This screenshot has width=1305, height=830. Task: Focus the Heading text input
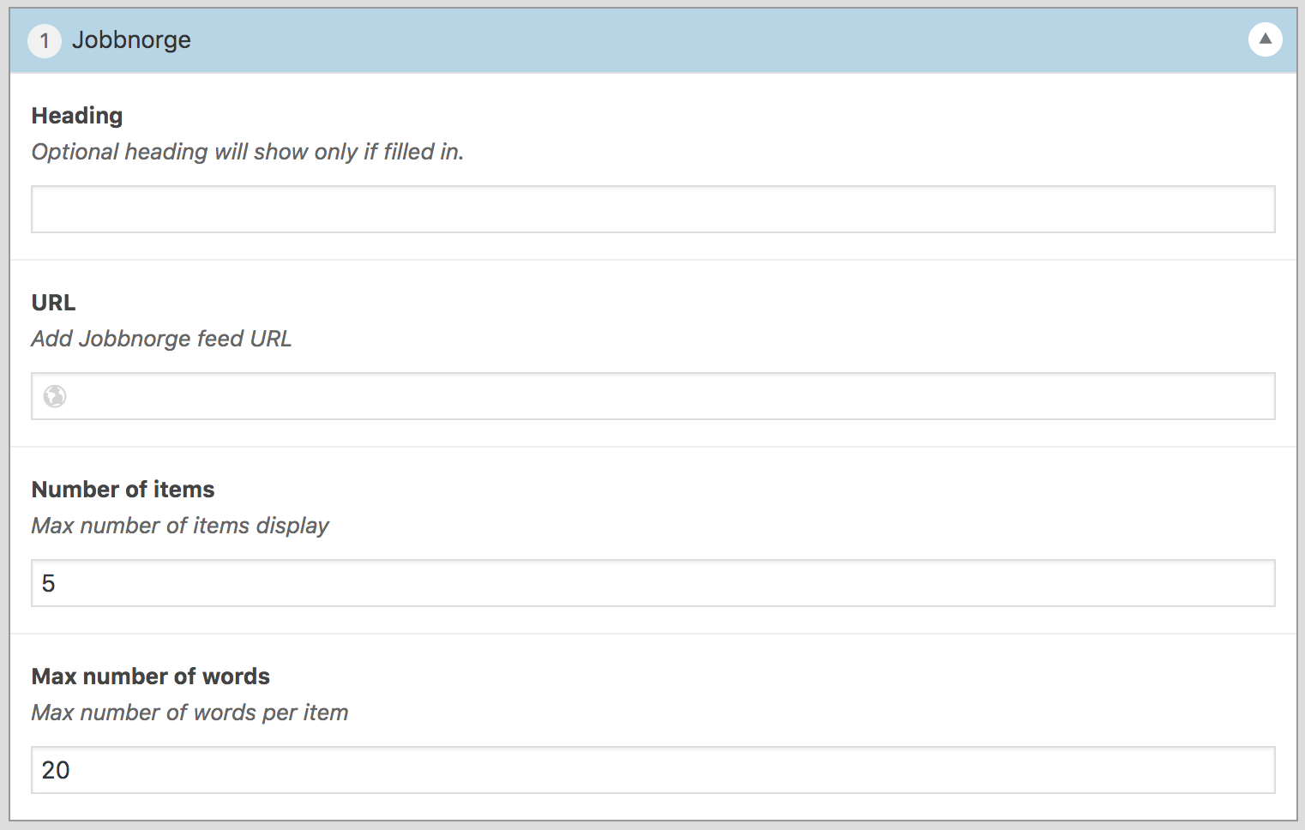[x=653, y=209]
